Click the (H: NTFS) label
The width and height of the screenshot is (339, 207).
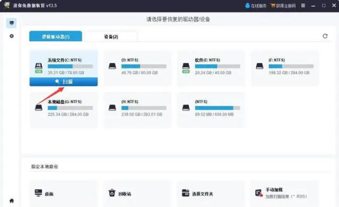pos(130,101)
